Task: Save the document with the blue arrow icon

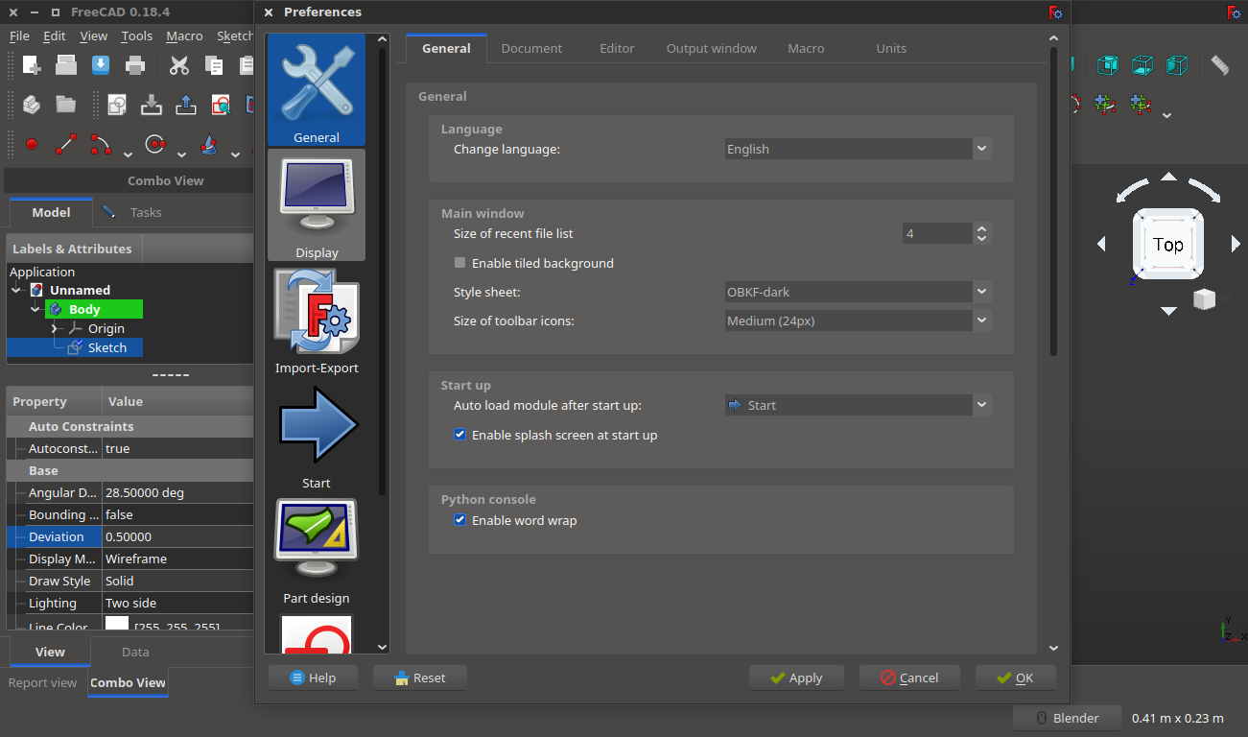Action: coord(101,65)
